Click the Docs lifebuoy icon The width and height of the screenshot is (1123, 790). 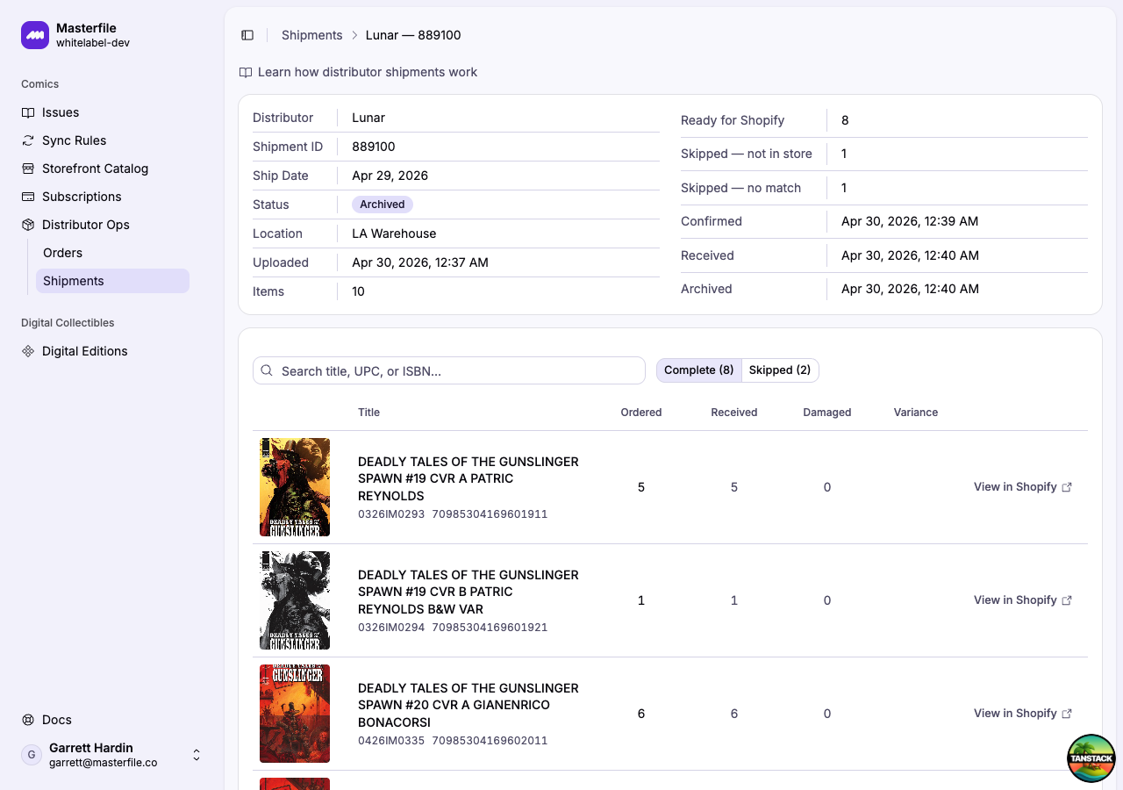[28, 720]
